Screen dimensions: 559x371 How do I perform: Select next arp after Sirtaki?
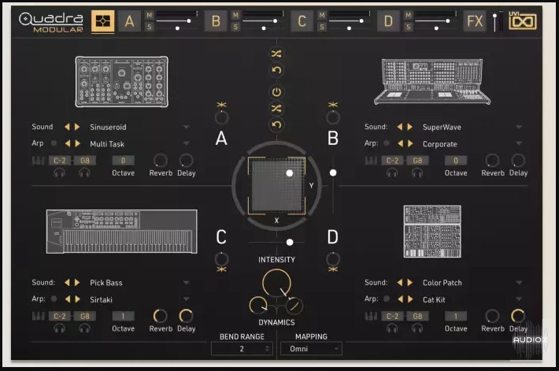click(x=78, y=299)
